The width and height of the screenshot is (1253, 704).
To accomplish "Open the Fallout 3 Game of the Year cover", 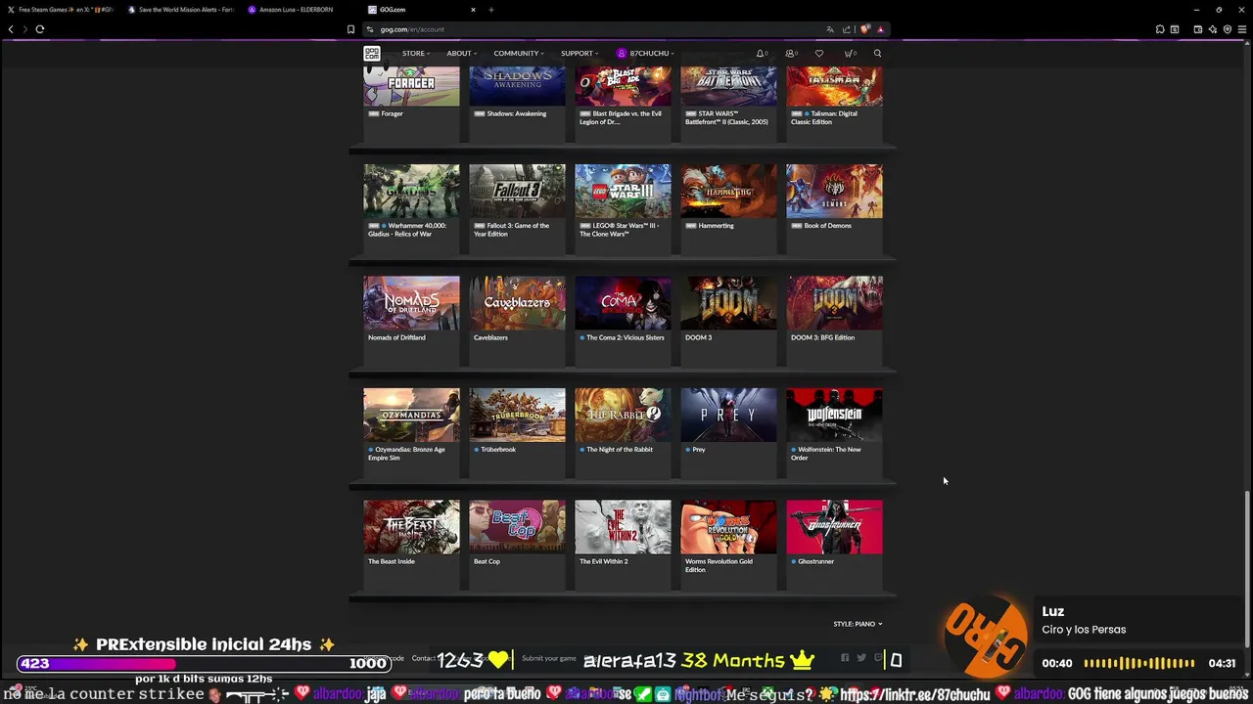I will 517,191.
